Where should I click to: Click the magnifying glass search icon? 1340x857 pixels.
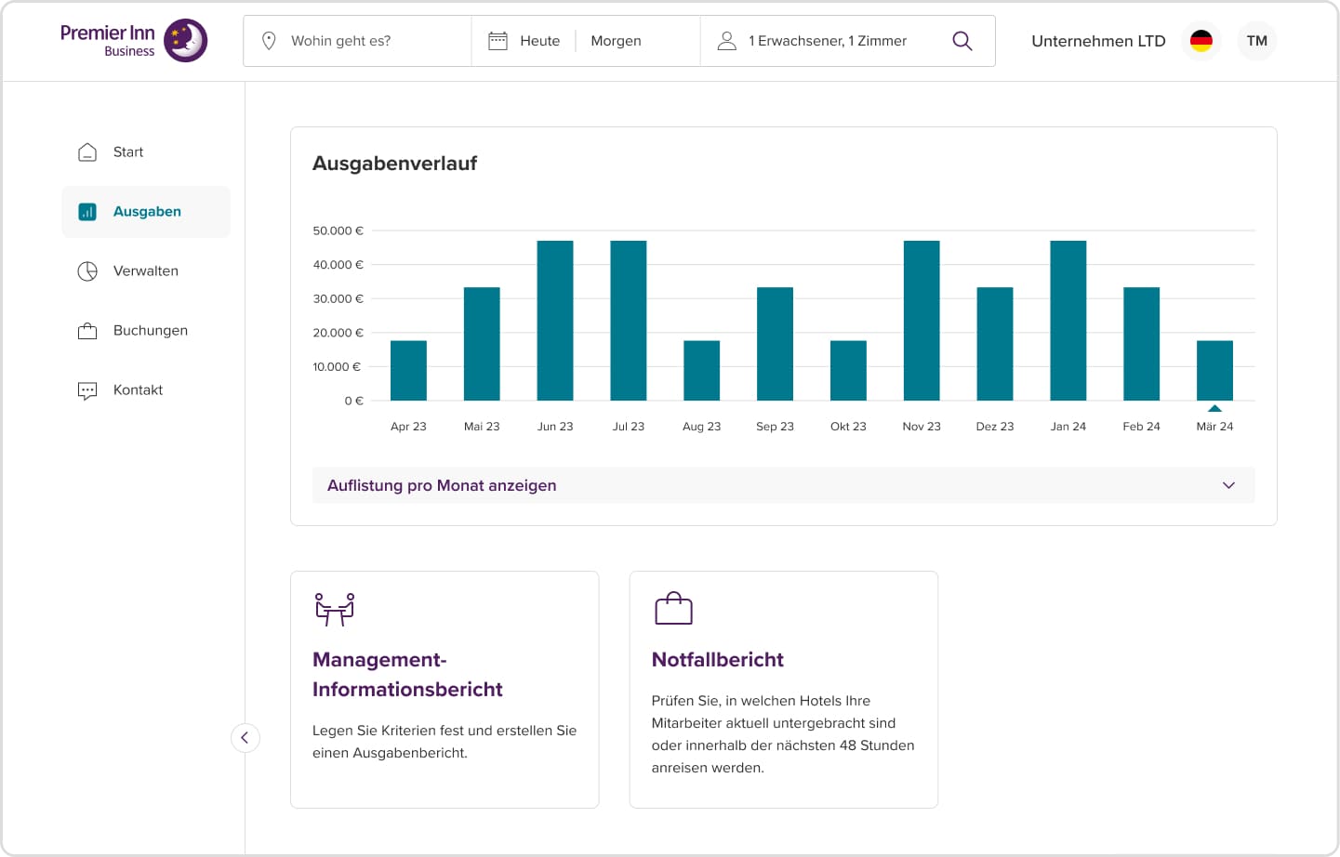[962, 41]
